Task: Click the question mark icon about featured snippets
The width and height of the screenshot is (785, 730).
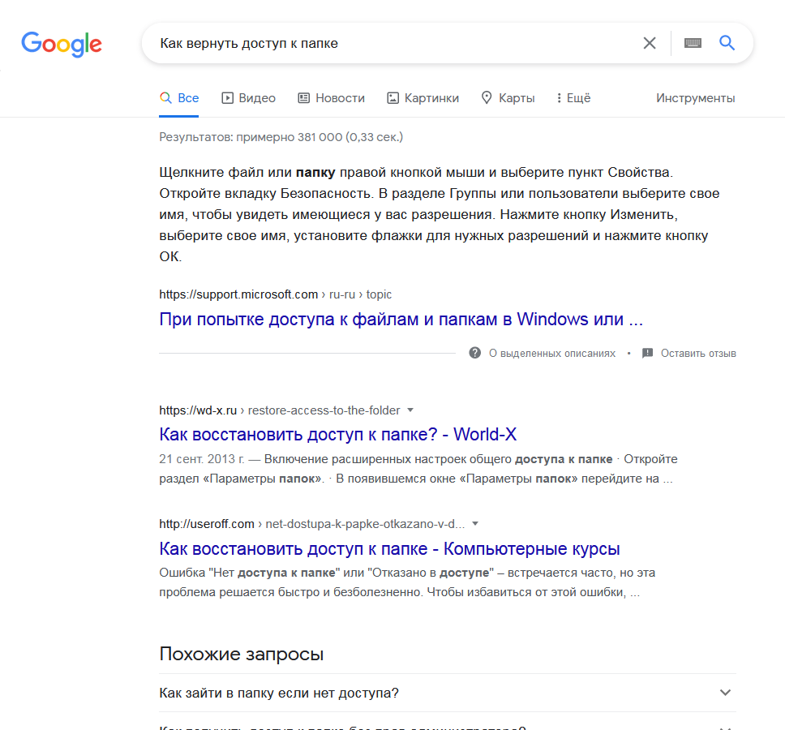Action: click(x=475, y=354)
